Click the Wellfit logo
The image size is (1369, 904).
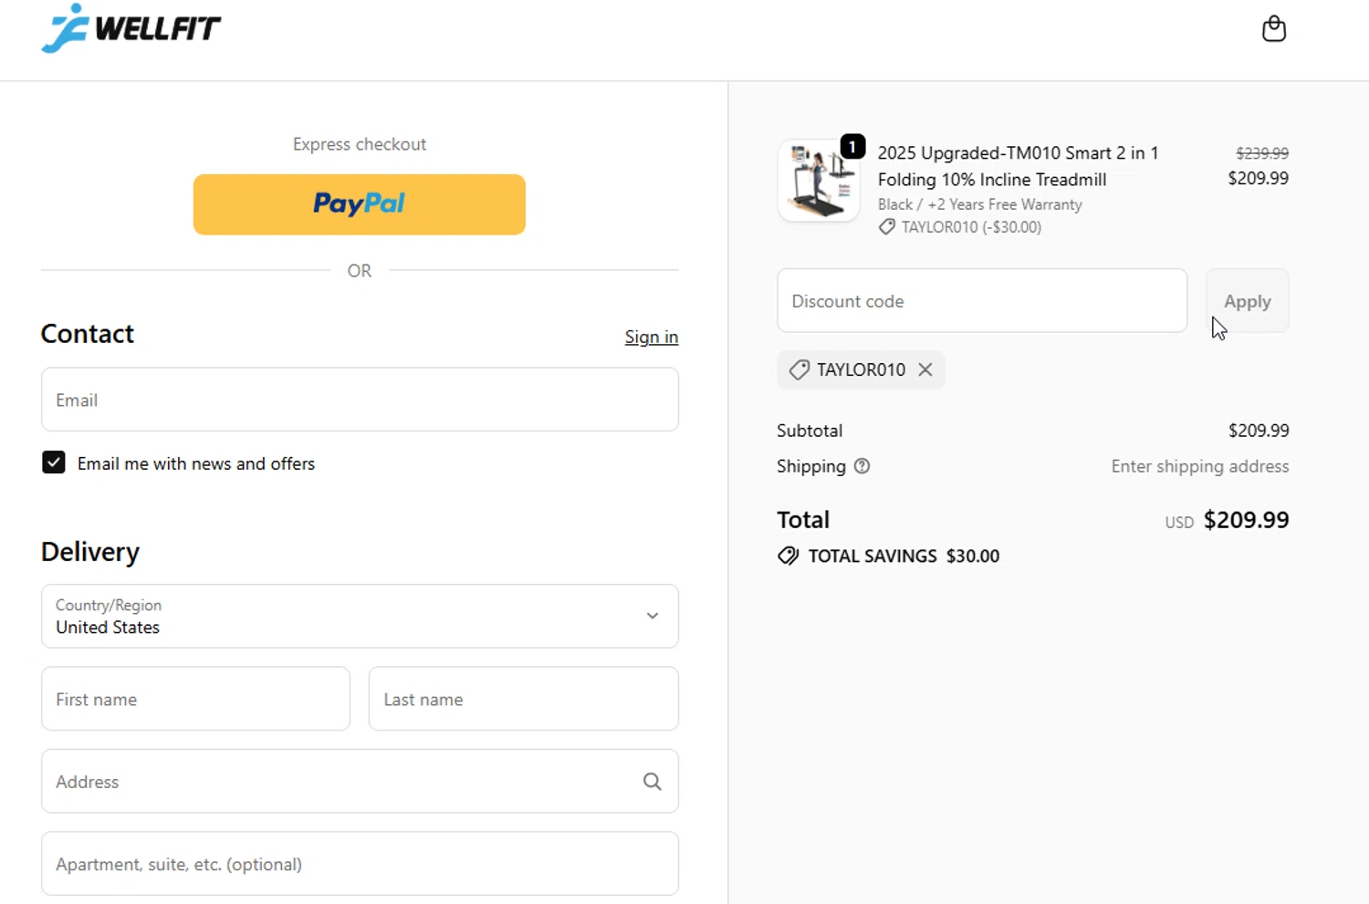tap(131, 28)
